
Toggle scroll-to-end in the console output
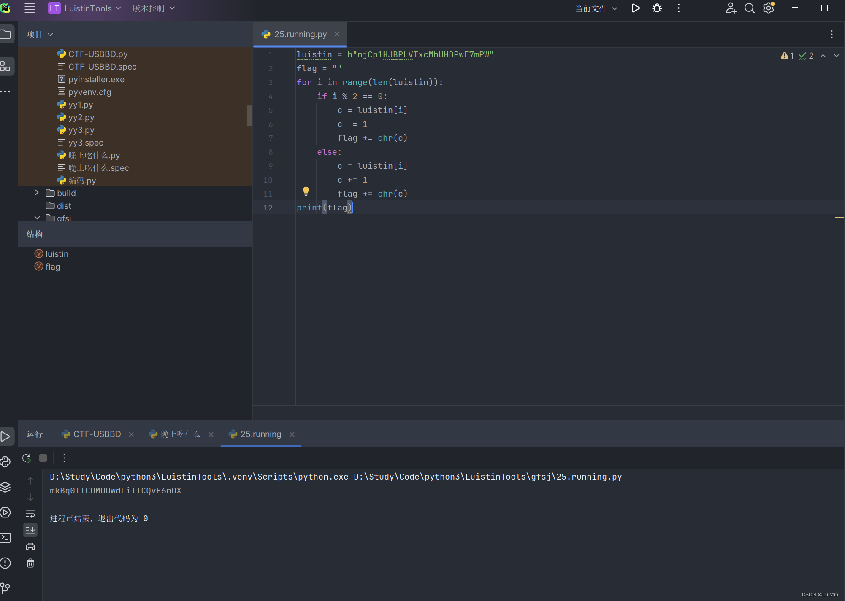click(30, 530)
